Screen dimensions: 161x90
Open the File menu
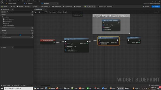point(7,1)
